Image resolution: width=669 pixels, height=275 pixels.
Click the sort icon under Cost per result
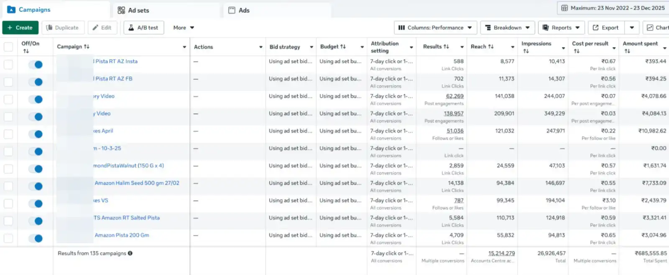(577, 51)
